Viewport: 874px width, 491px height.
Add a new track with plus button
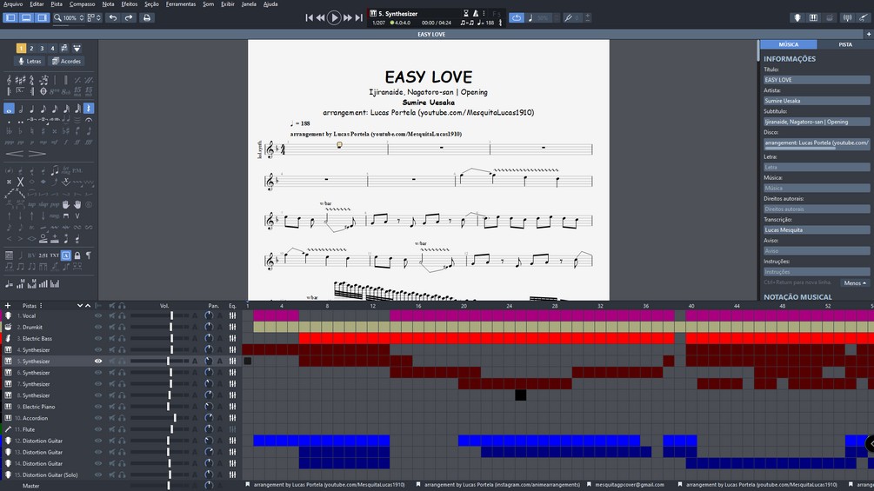[x=8, y=306]
